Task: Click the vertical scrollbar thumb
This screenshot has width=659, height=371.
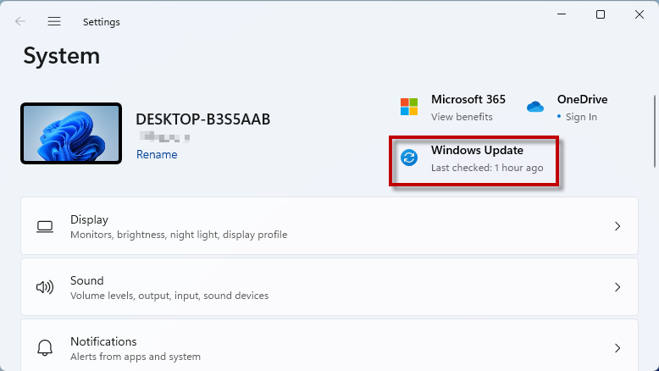Action: coord(654,131)
